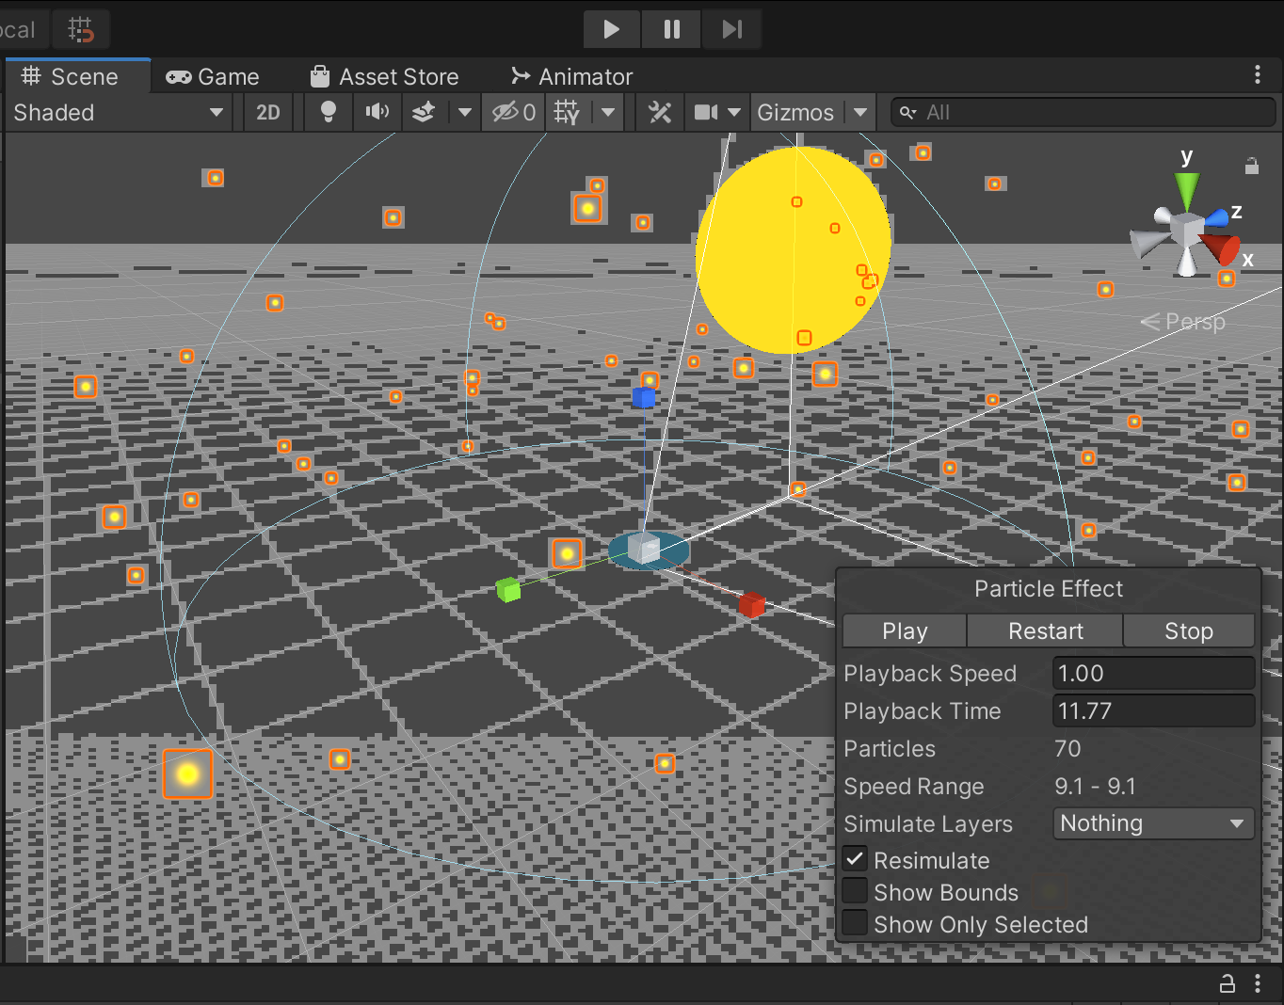1284x1005 pixels.
Task: Click Stop in Particle Effect panel
Action: [x=1189, y=631]
